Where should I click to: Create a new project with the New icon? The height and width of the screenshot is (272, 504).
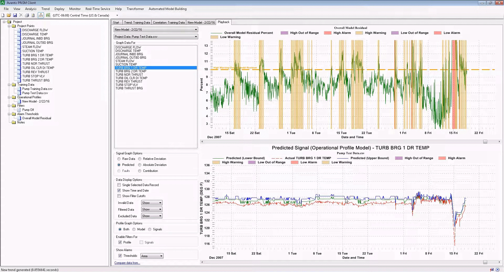[x=3, y=15]
